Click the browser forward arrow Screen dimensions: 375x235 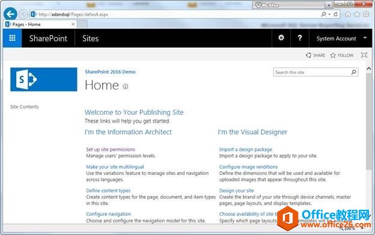point(23,14)
